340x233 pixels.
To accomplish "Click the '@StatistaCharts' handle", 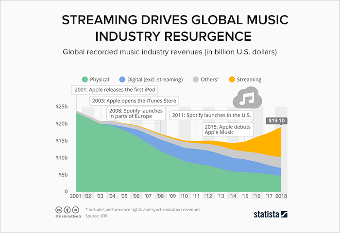I will pos(68,216).
